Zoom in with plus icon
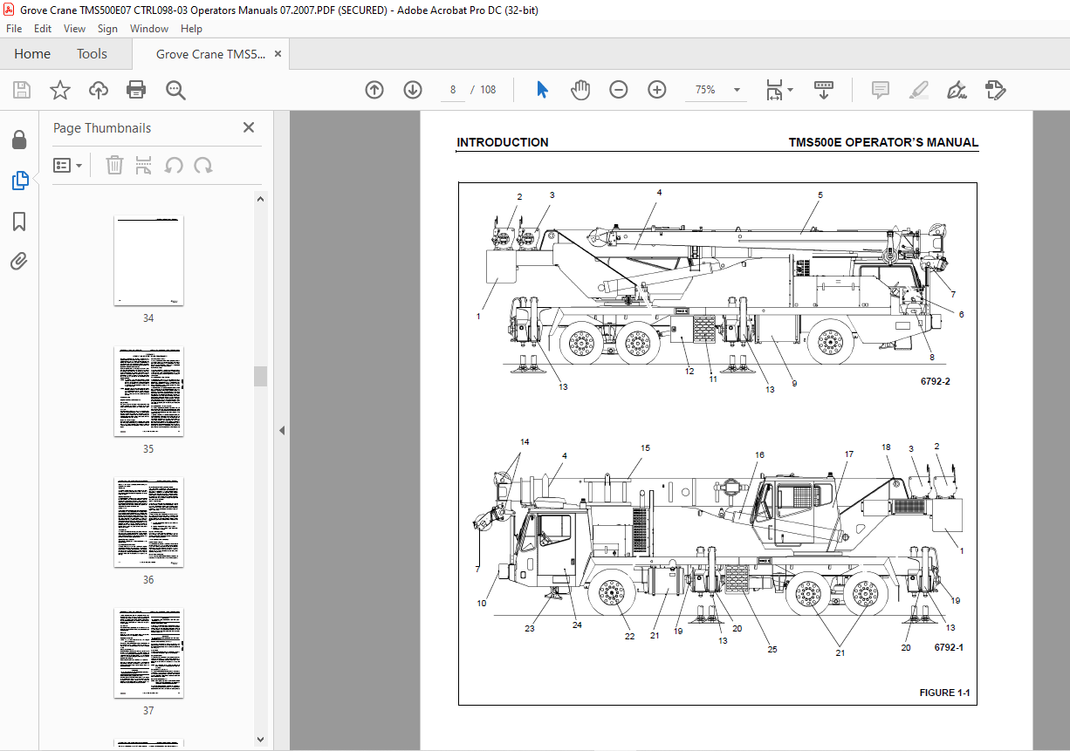The height and width of the screenshot is (751, 1070). coord(657,90)
